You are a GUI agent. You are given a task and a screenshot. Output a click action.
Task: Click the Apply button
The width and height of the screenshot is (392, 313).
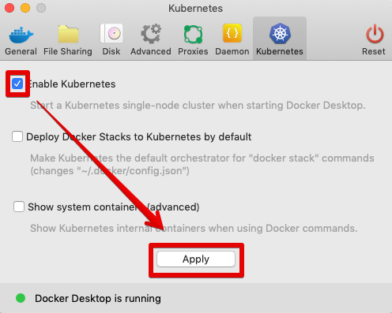(196, 259)
